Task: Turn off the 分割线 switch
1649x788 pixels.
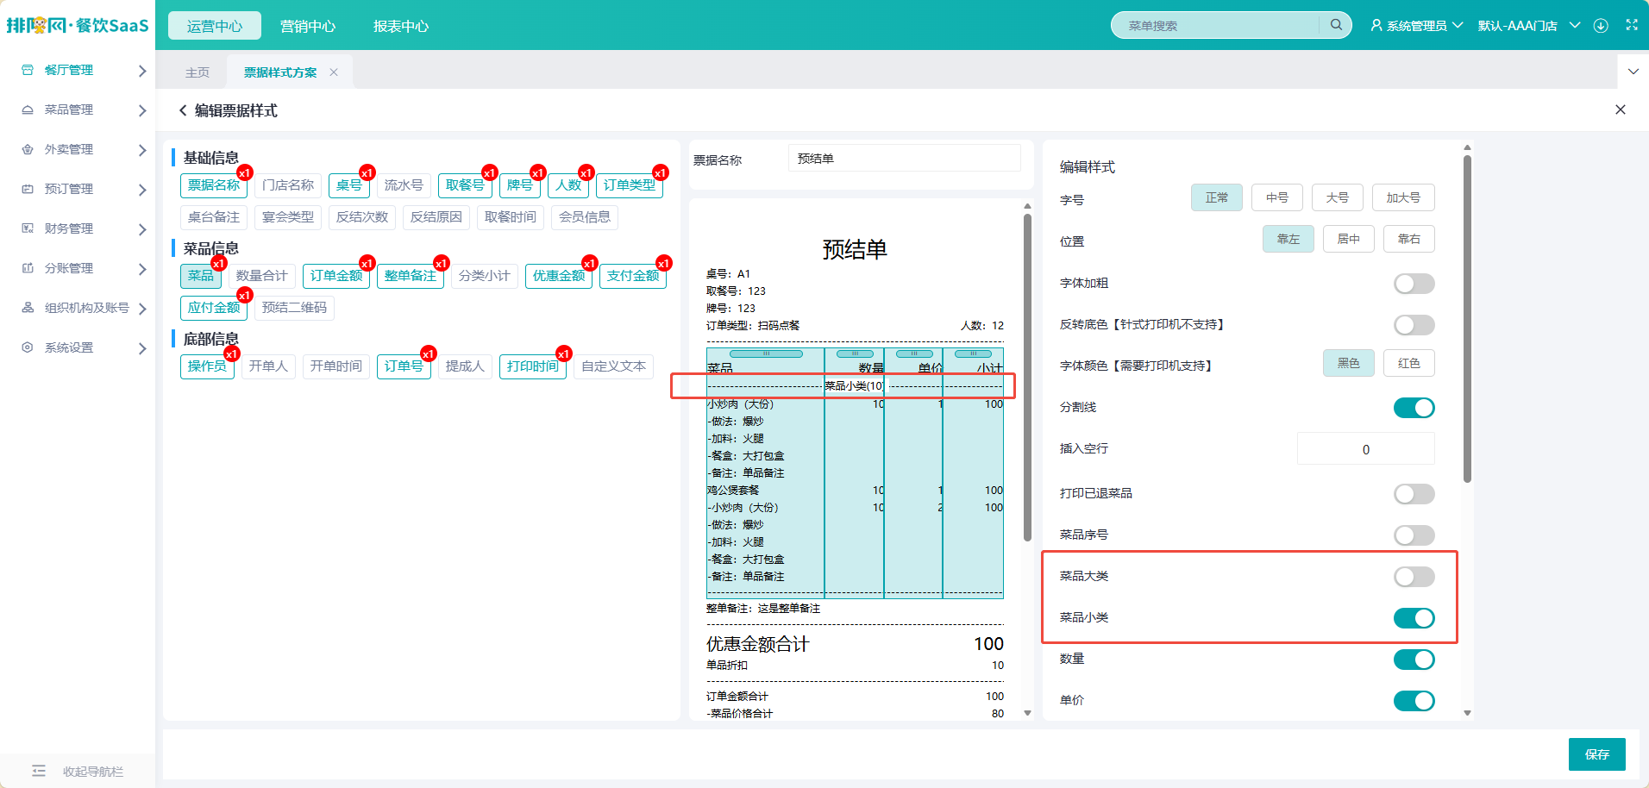Action: point(1414,408)
